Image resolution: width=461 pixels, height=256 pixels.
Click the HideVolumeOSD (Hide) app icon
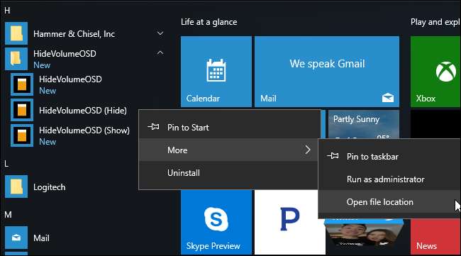tap(22, 110)
